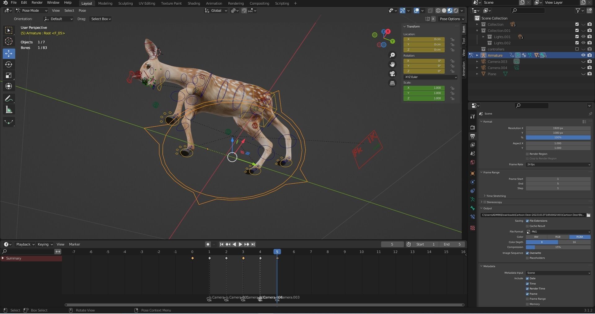Viewport: 595px width, 314px height.
Task: Toggle the Render Time metadata checkbox
Action: tap(527, 289)
